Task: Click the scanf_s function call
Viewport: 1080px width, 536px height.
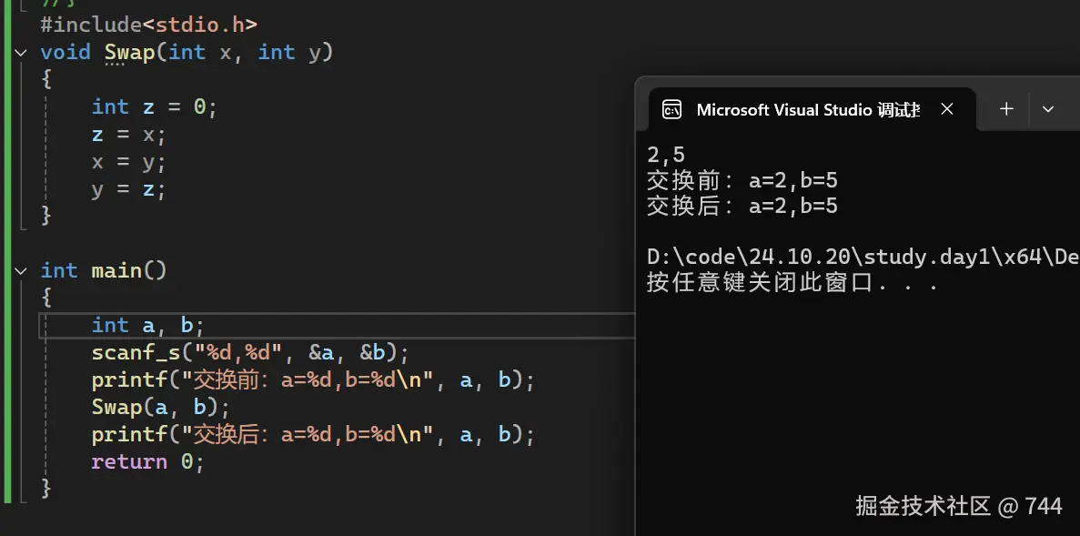Action: point(136,352)
